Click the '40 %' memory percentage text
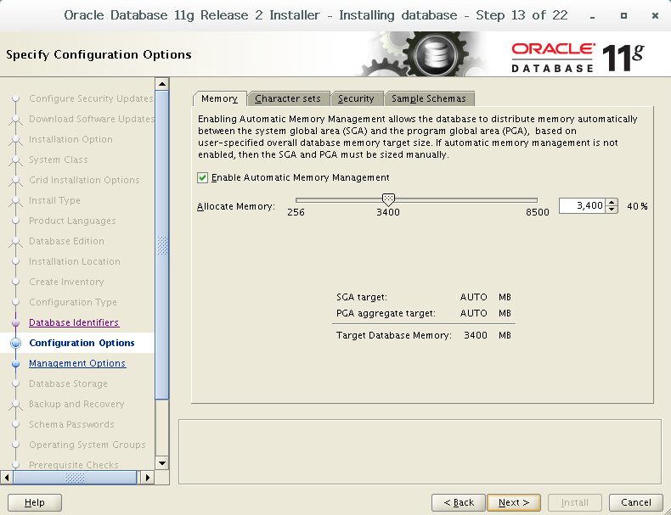The image size is (671, 515). (637, 206)
